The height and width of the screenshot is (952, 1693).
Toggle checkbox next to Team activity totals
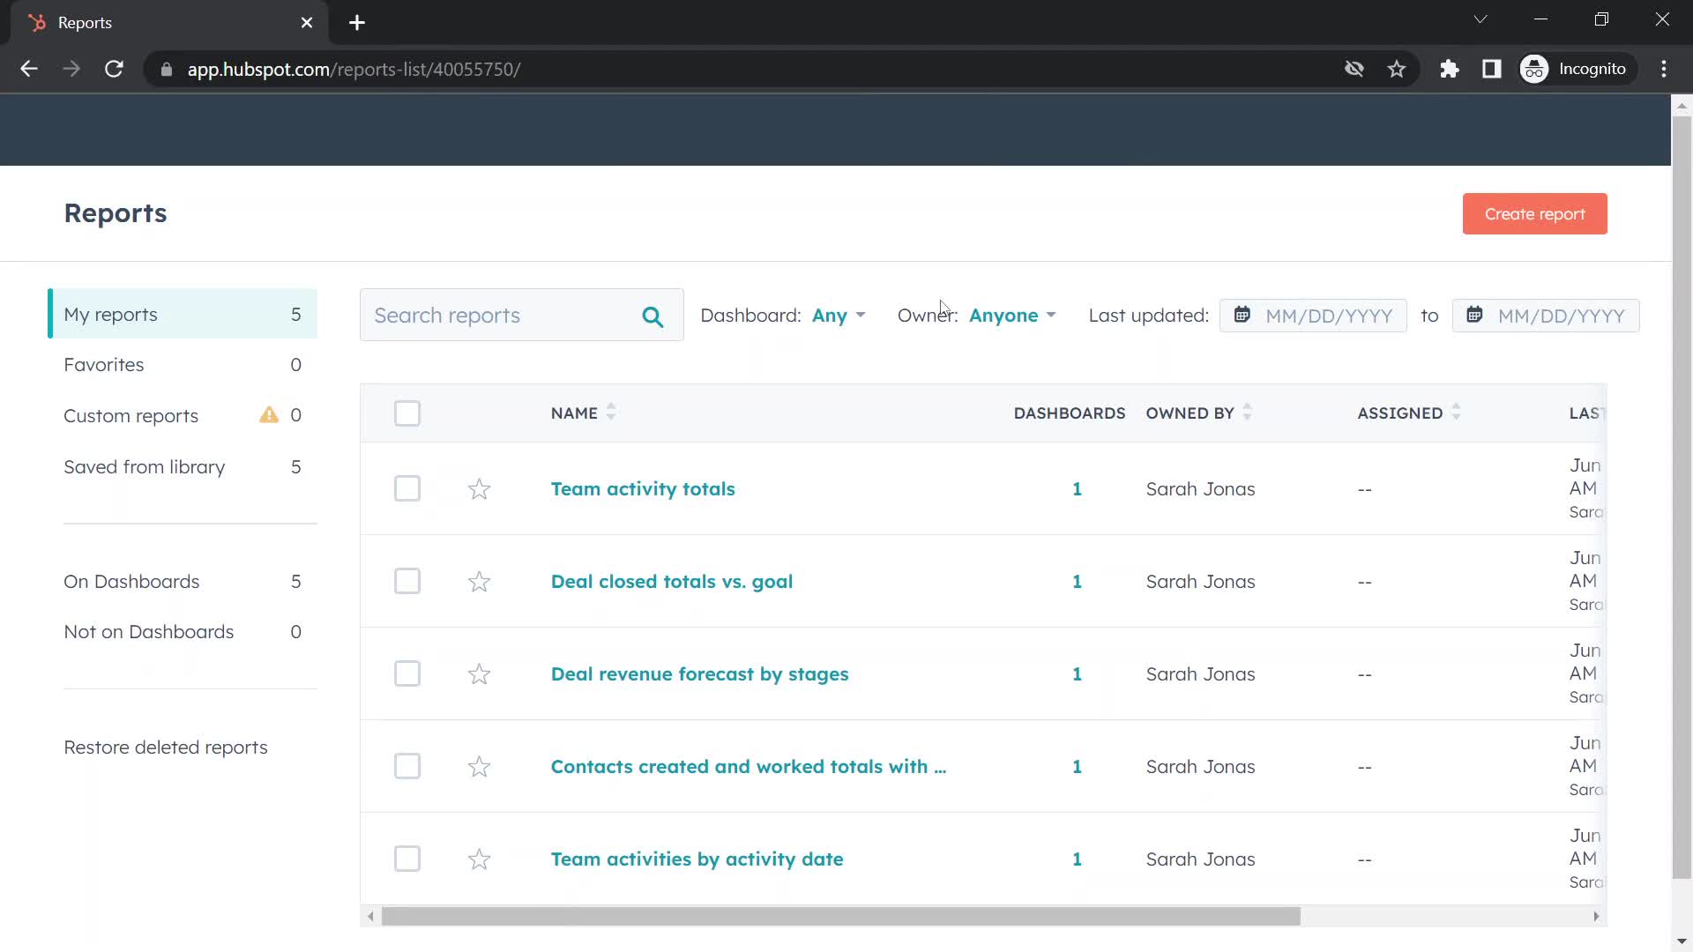click(406, 488)
